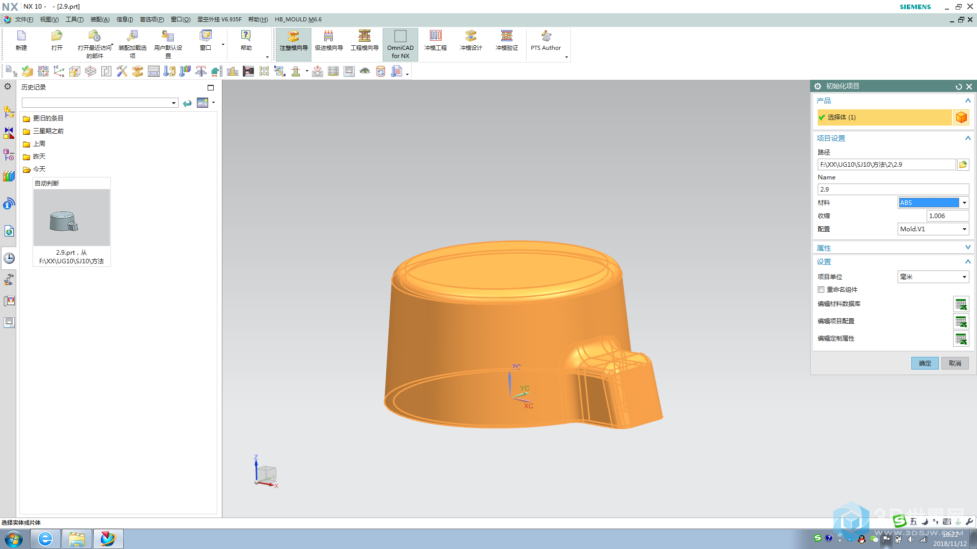The width and height of the screenshot is (977, 549).
Task: Click the 2.9.prt part thumbnail
Action: pyautogui.click(x=72, y=218)
